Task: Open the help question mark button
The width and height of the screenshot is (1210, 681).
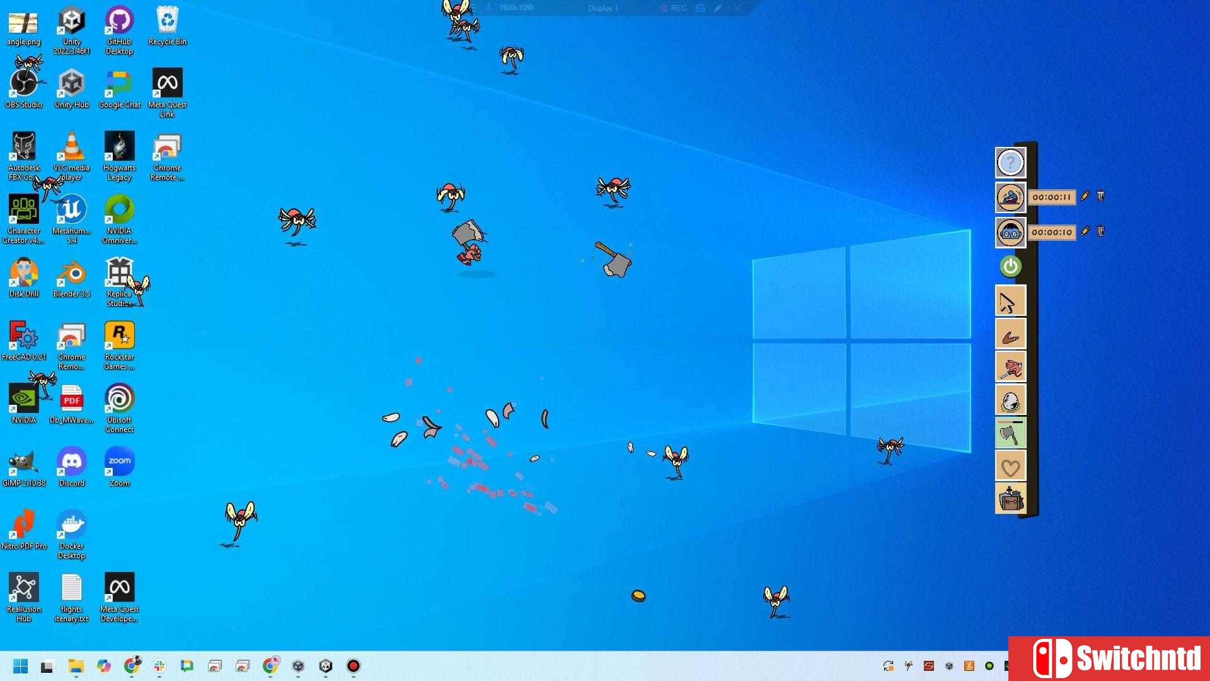Action: [x=1010, y=163]
